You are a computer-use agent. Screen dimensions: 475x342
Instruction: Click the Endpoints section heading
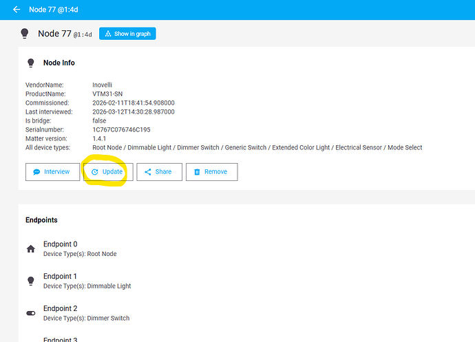41,220
